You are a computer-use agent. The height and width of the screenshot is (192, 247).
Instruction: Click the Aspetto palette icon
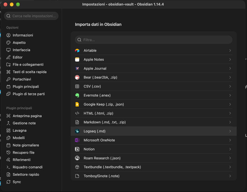(8, 43)
